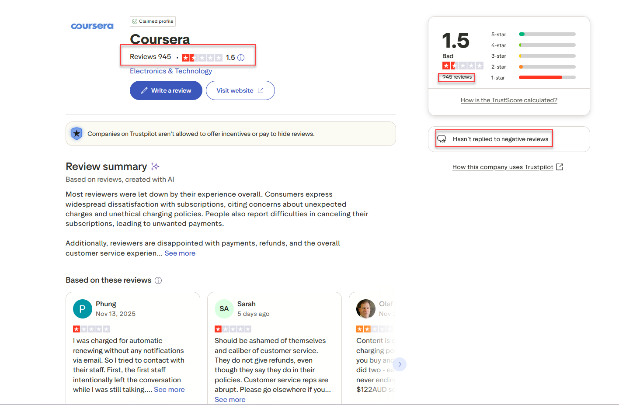Click Phung's avatar circle

click(x=83, y=309)
